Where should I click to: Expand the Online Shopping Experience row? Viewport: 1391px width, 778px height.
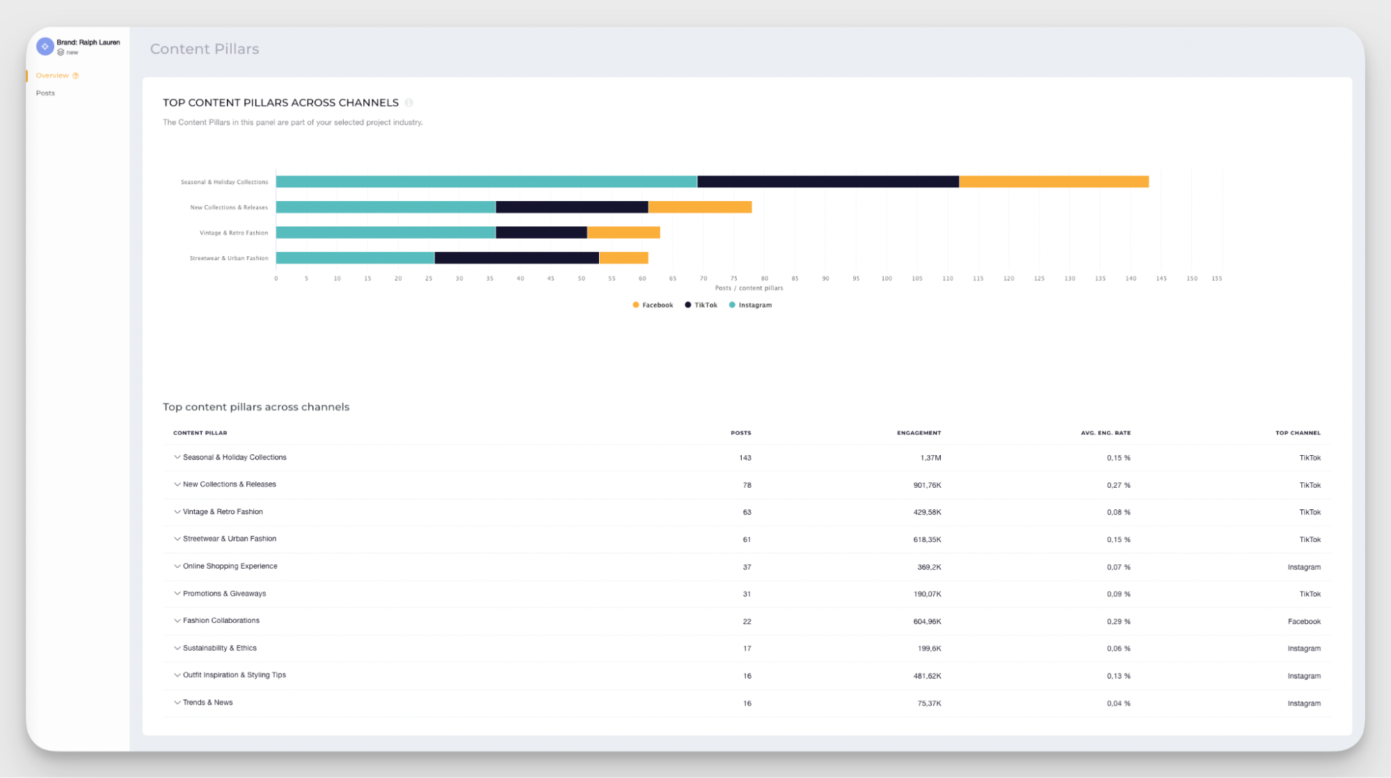click(x=177, y=566)
